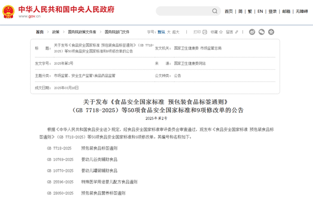Click the pencil icon beside 留言

(x=236, y=32)
